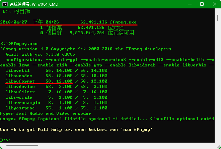Image resolution: width=221 pixels, height=149 pixels.
Task: Click the '--enable-libvidstab' flag
Action: 130,65
